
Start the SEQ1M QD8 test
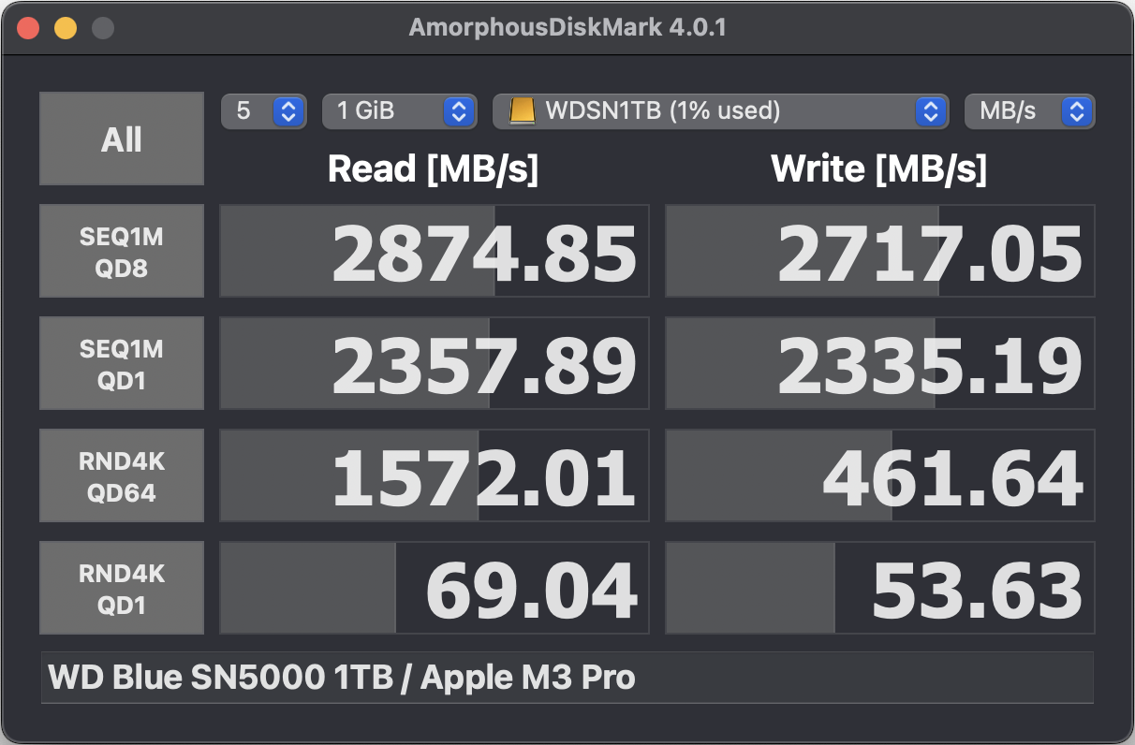coord(122,251)
